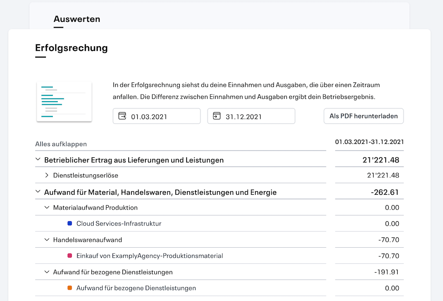
Task: Click the report preview illustration
Action: coord(64,101)
